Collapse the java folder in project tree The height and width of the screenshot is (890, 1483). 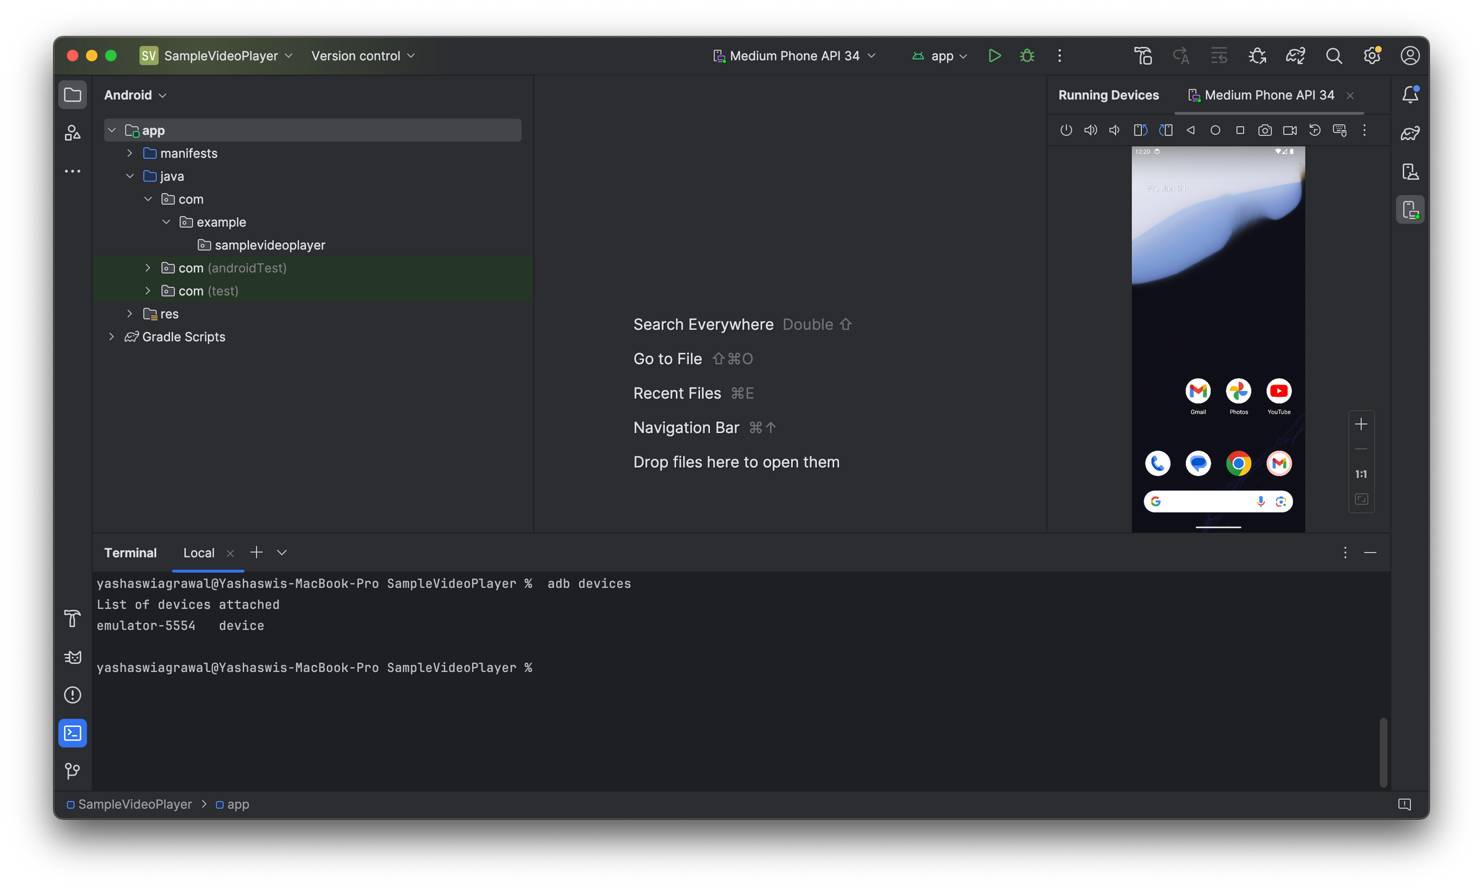(130, 176)
